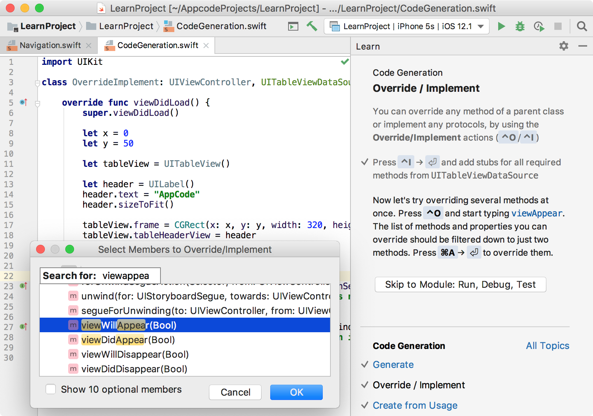Select viewDidAppear(Bool) method row
The image size is (593, 416).
(185, 340)
